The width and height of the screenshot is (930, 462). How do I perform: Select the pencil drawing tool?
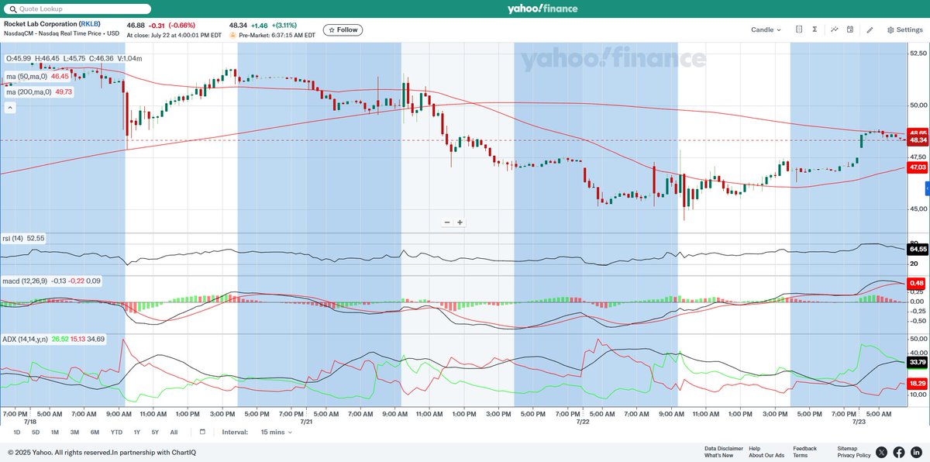coord(870,30)
